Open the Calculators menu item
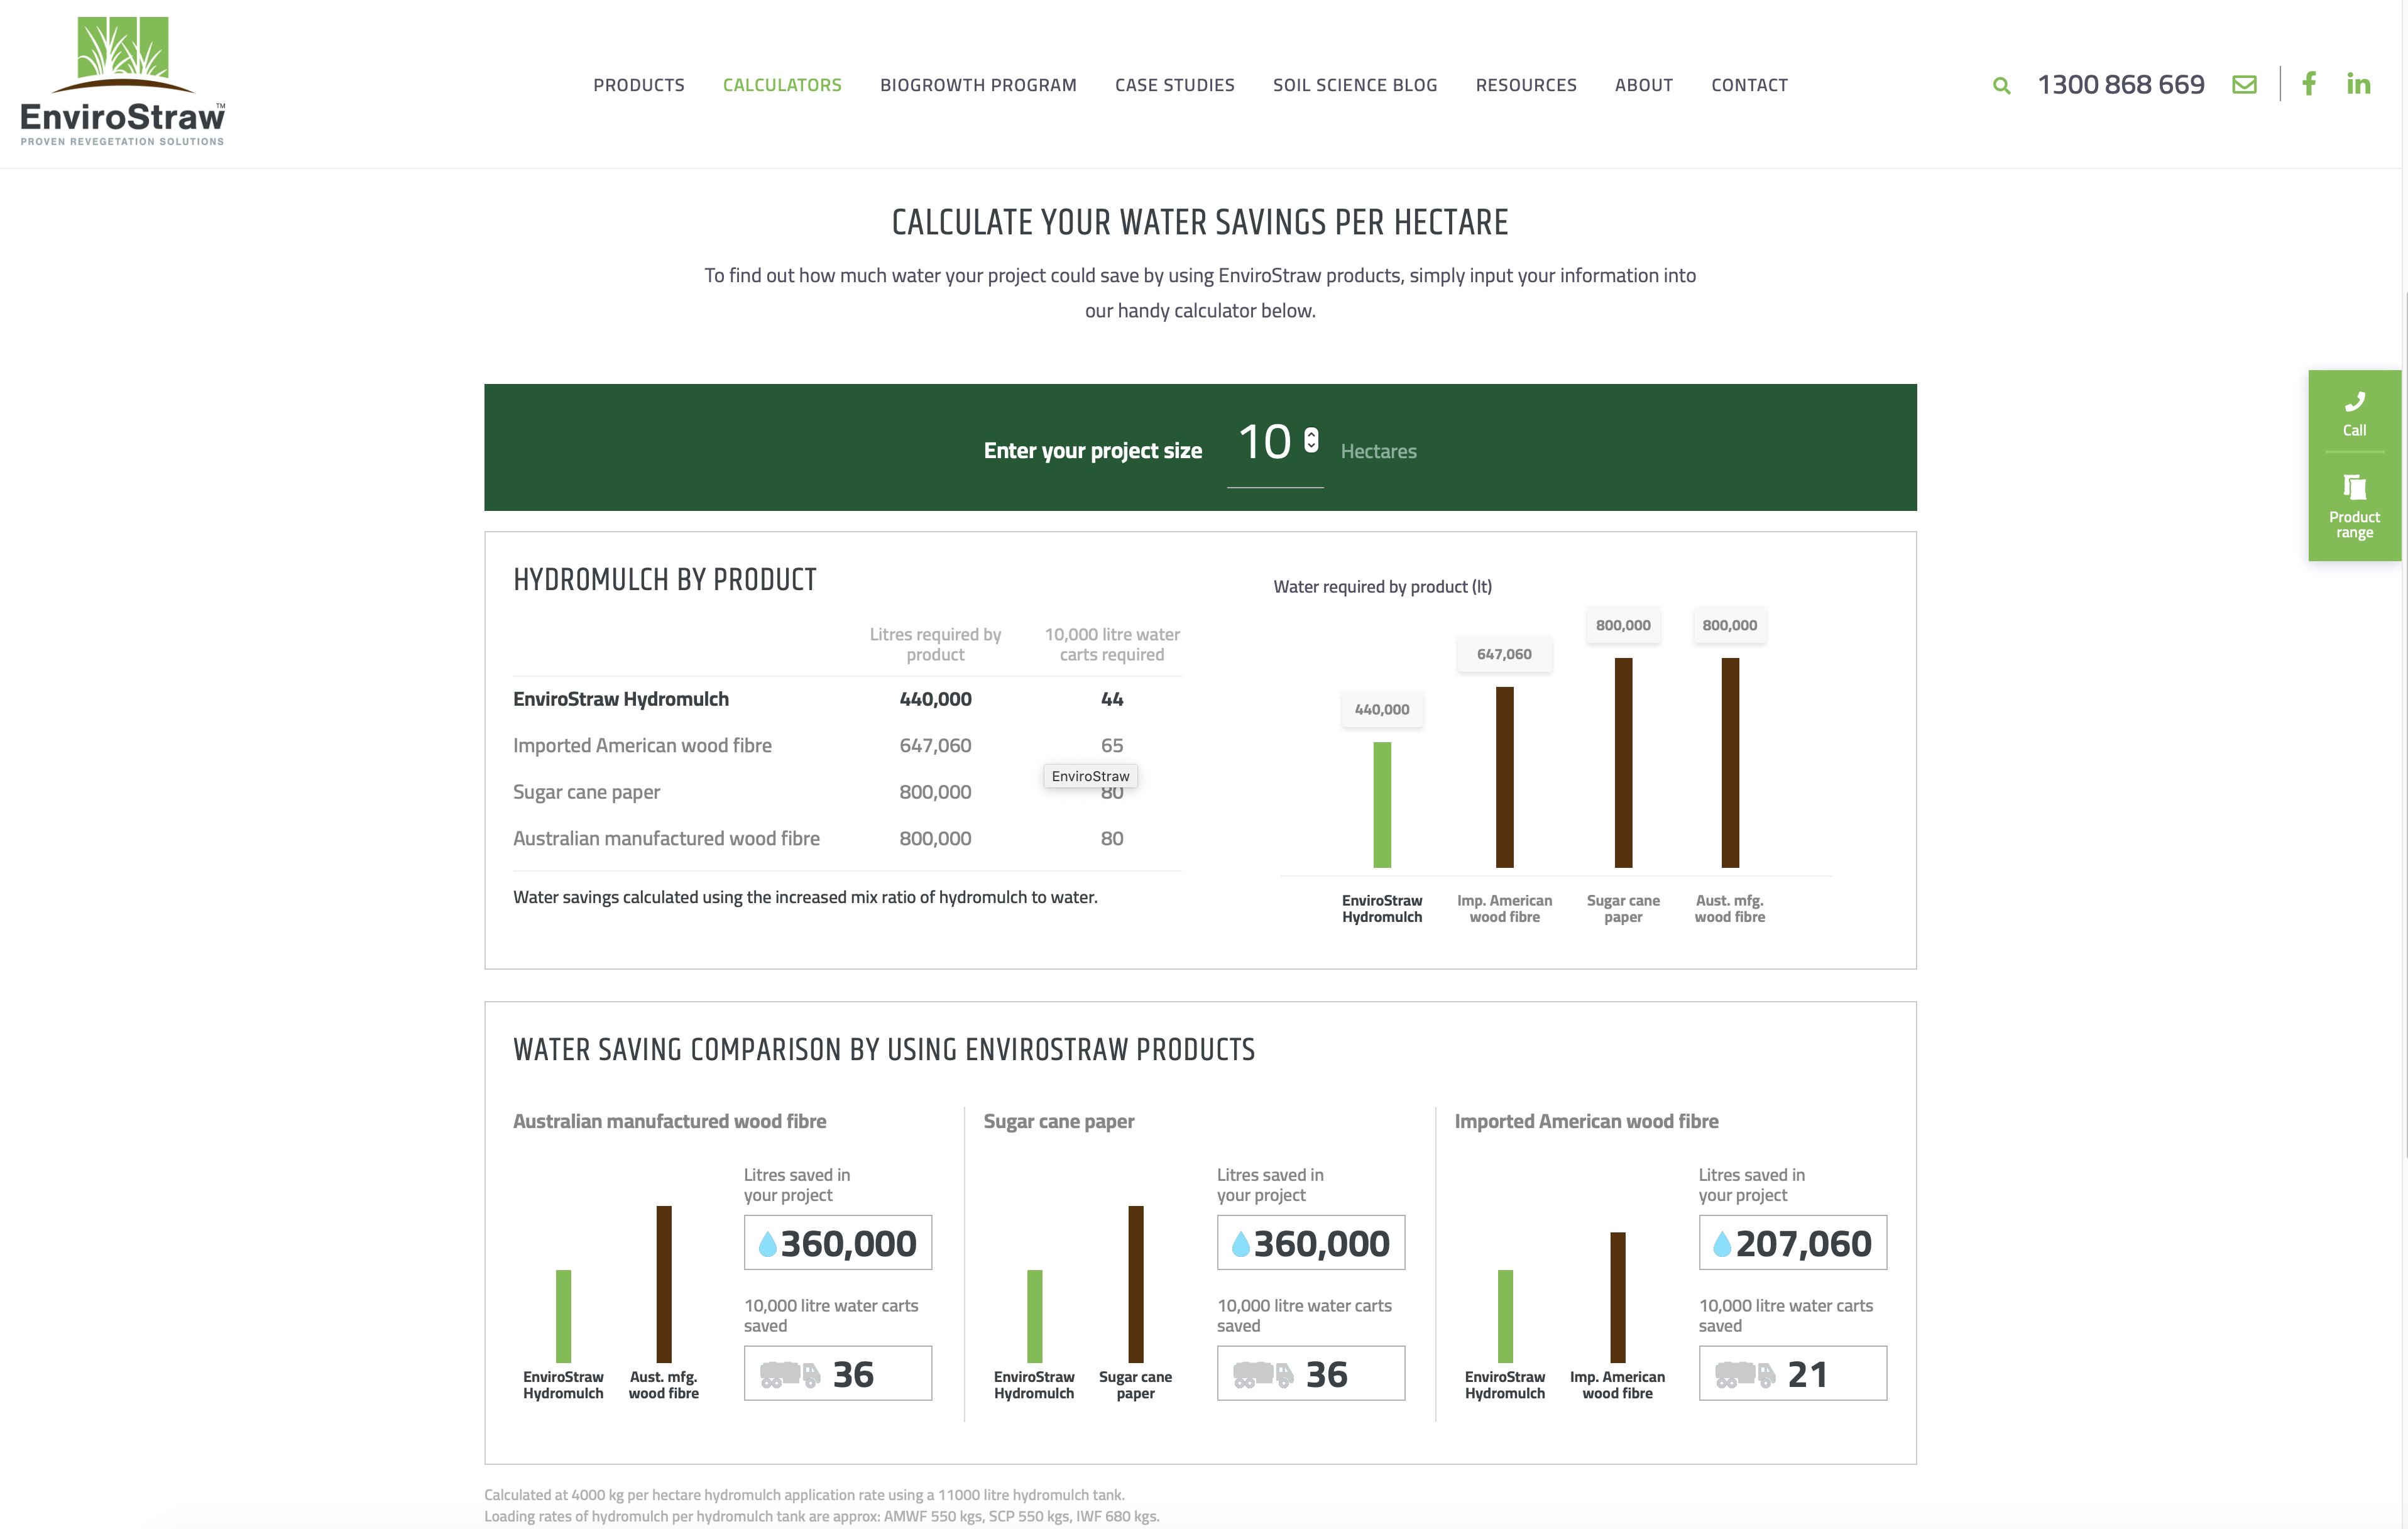 click(x=782, y=85)
